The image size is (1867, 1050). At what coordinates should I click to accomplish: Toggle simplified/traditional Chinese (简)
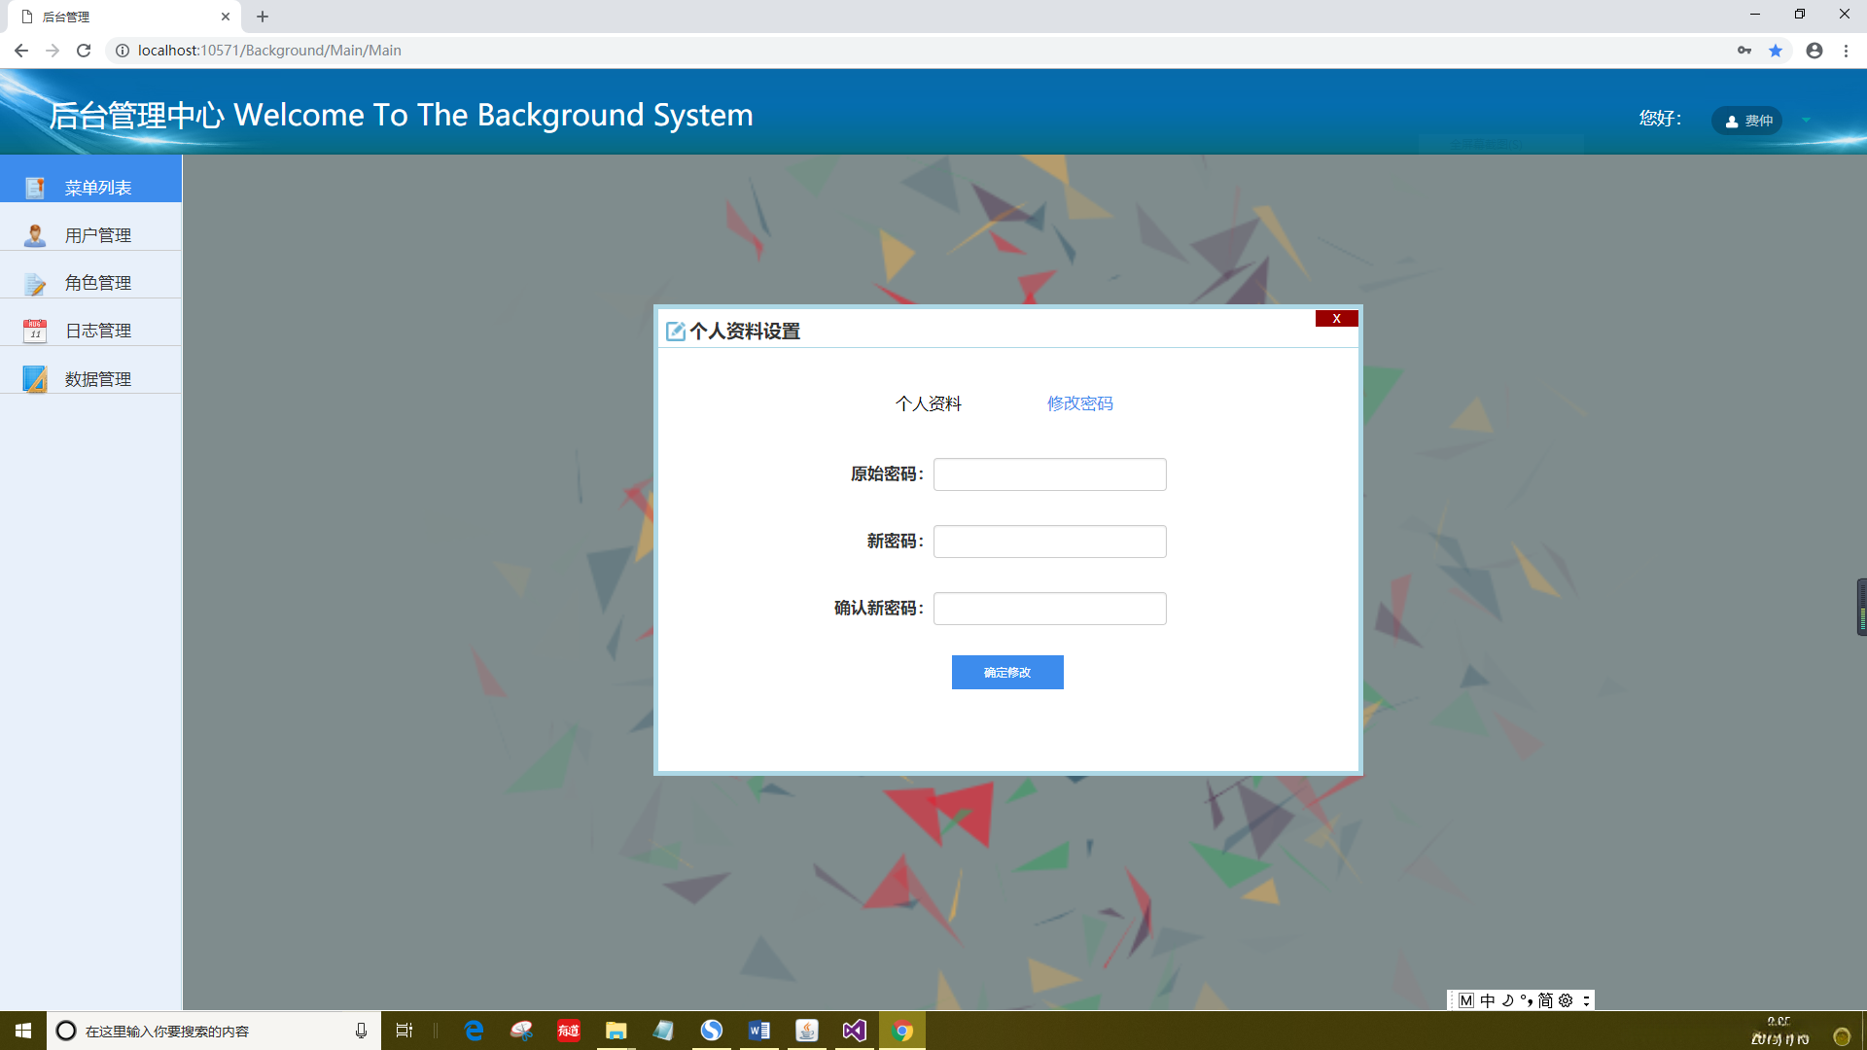pos(1545,999)
